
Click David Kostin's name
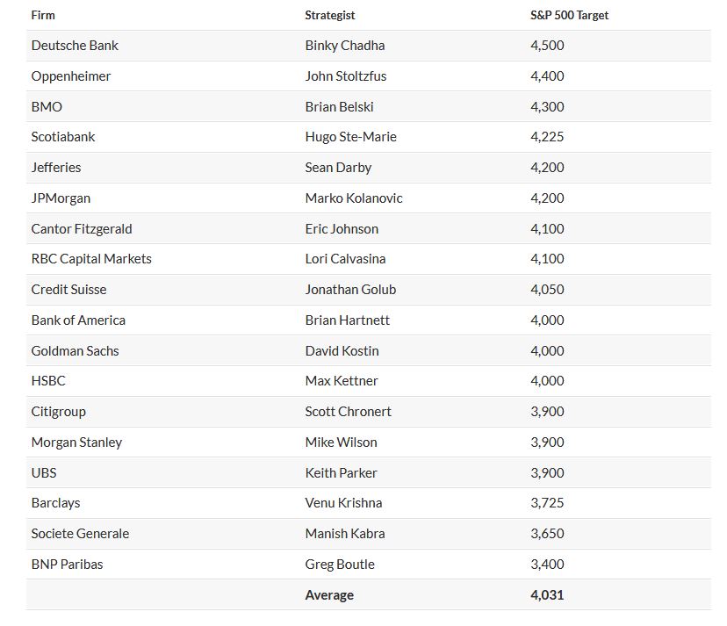342,351
